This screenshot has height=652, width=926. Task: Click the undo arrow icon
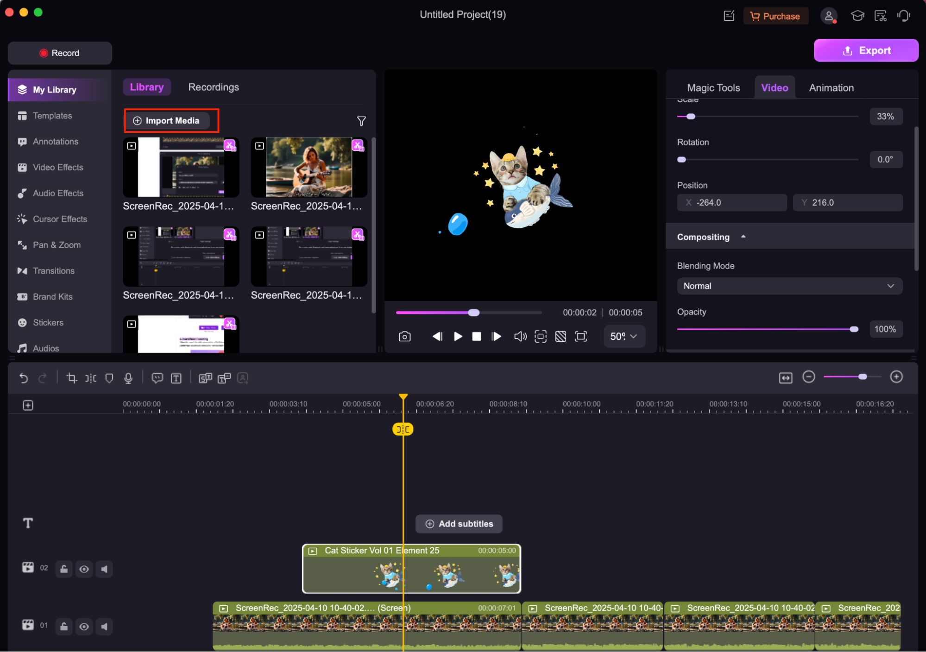24,378
